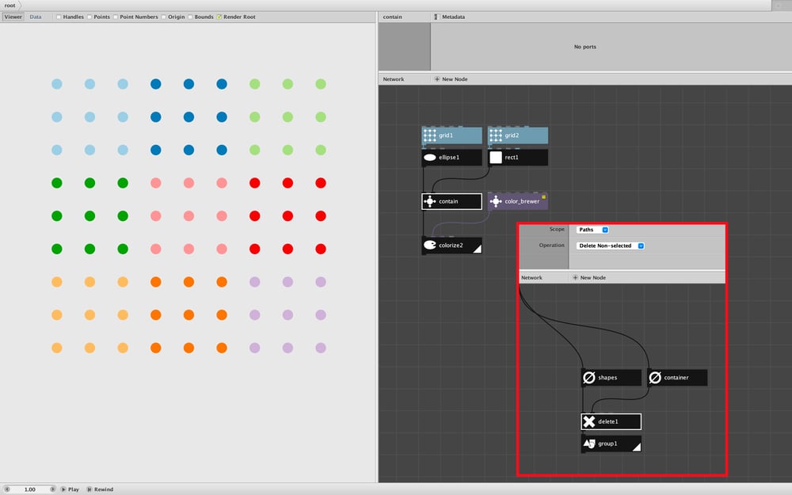This screenshot has width=792, height=495.
Task: Switch to the Data tab
Action: 36,17
